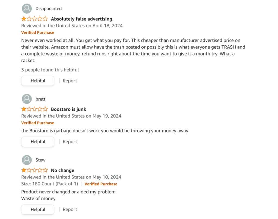Report Stew's 'No change' review

(70, 209)
